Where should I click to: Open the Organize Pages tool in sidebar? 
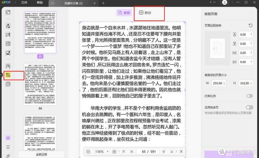[x=8, y=44]
